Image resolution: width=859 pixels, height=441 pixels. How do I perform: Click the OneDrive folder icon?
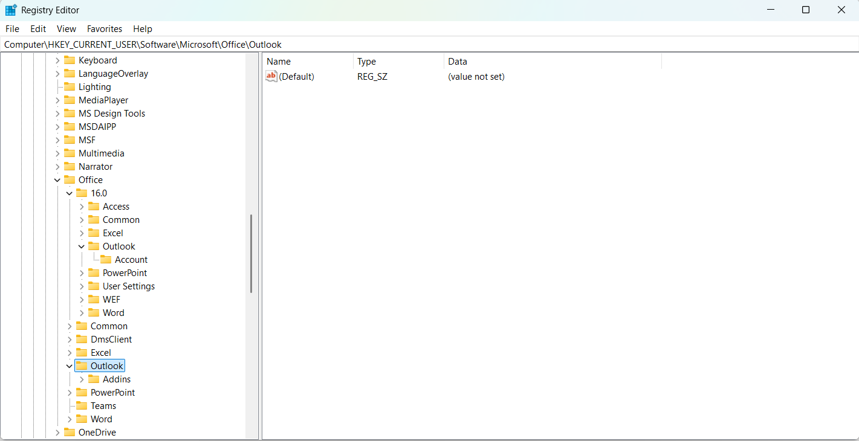(69, 432)
